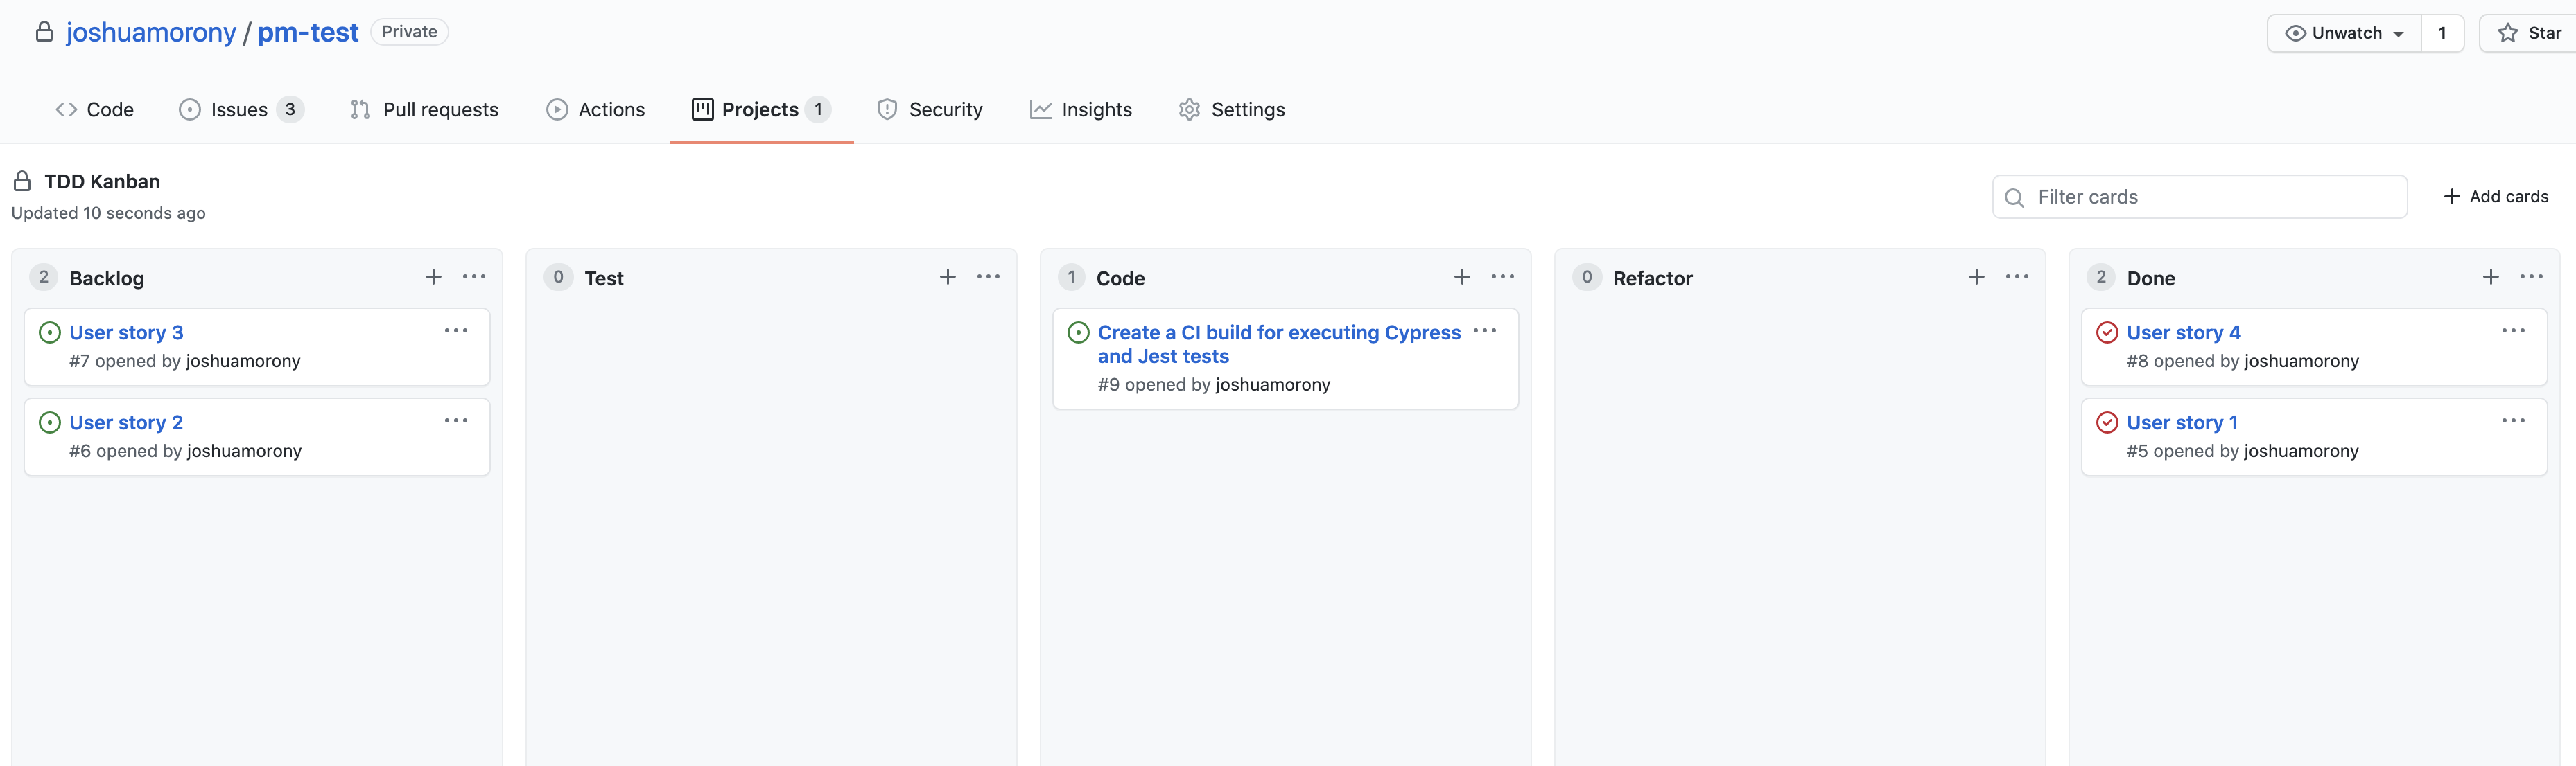The image size is (2576, 766).
Task: Add a card to Done column
Action: click(2490, 276)
